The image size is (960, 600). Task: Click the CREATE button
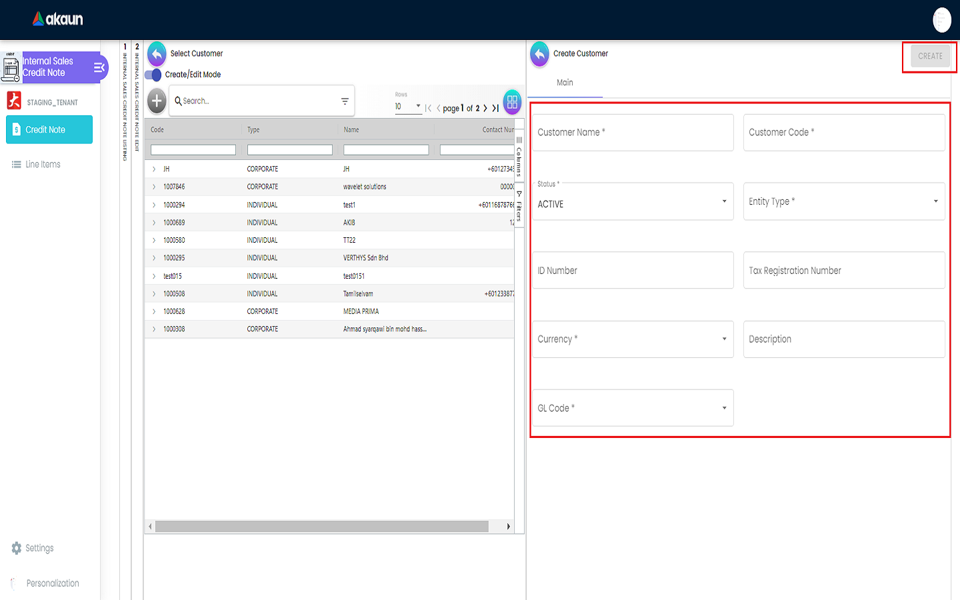[x=929, y=57]
